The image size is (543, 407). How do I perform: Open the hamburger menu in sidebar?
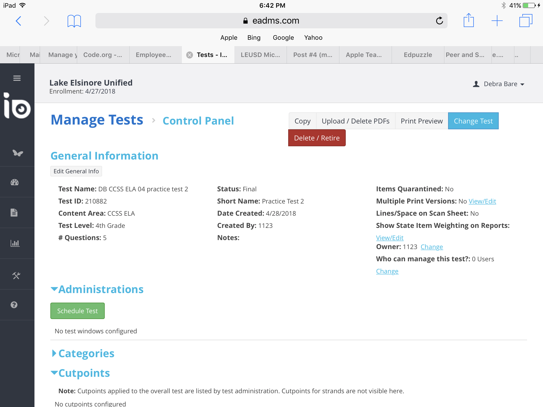[x=17, y=78]
